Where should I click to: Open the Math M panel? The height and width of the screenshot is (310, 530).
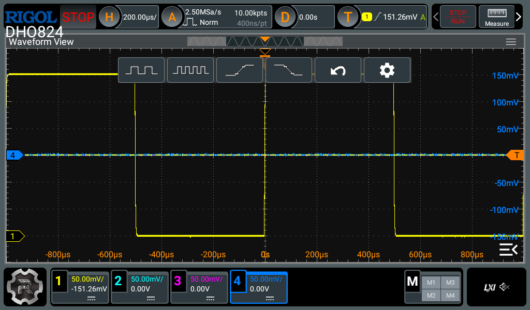pyautogui.click(x=413, y=282)
